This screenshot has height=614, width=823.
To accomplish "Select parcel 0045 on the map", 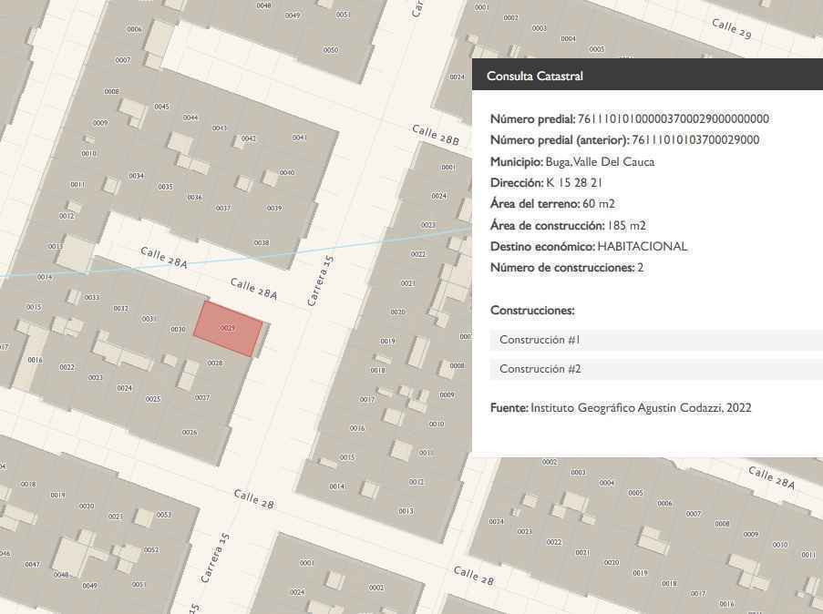I will (161, 107).
